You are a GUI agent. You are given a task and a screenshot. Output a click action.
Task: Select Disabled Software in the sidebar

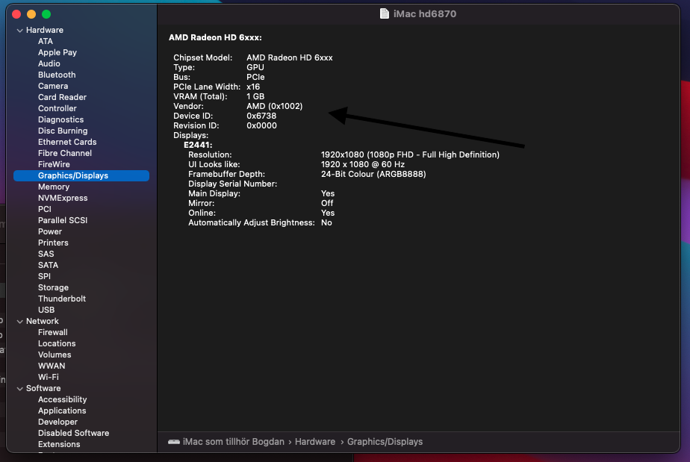click(x=73, y=433)
